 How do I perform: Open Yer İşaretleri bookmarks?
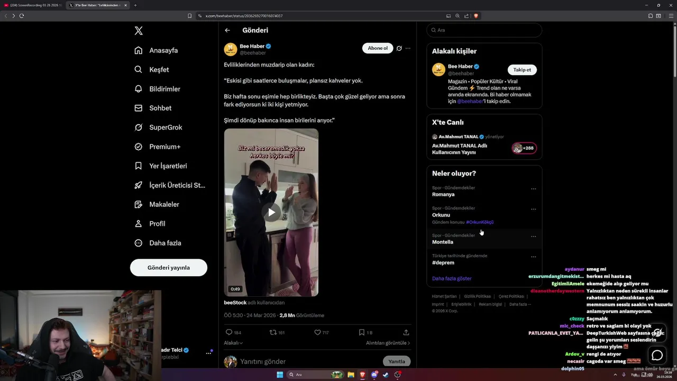tap(160, 166)
